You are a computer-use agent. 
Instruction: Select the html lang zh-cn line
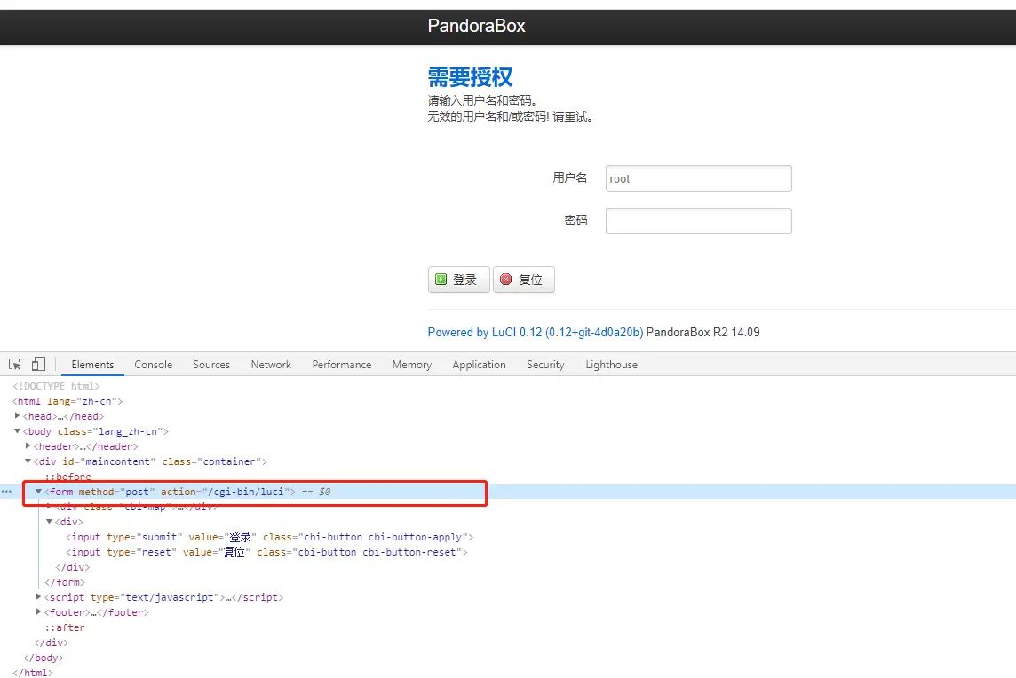coord(67,401)
